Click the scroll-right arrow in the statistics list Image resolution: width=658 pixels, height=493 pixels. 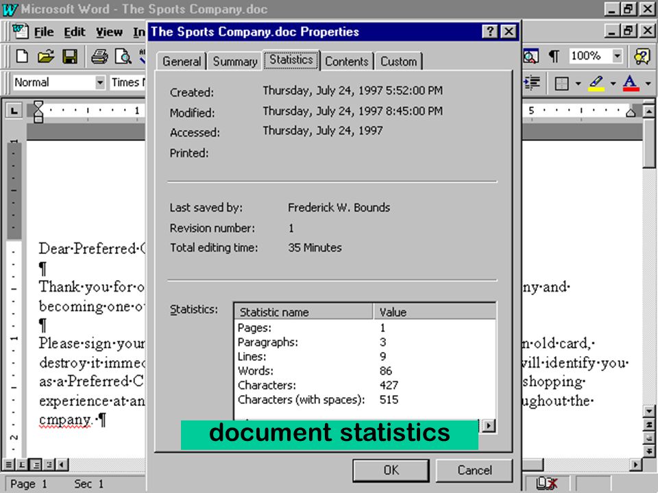pos(489,426)
